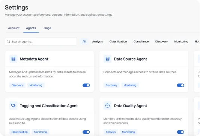Click the Data Quality Agent description text

[143, 121]
